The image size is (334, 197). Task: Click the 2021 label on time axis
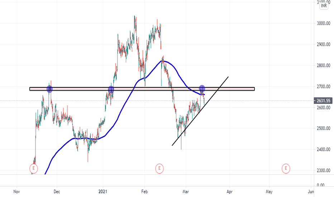102,192
